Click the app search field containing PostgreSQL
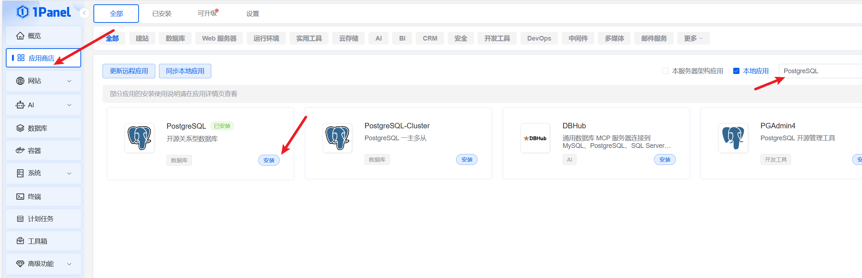The image size is (862, 278). (820, 71)
